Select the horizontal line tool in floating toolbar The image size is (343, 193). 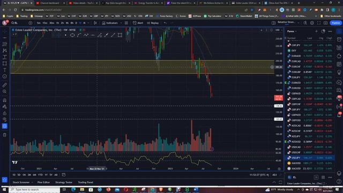pos(93,35)
